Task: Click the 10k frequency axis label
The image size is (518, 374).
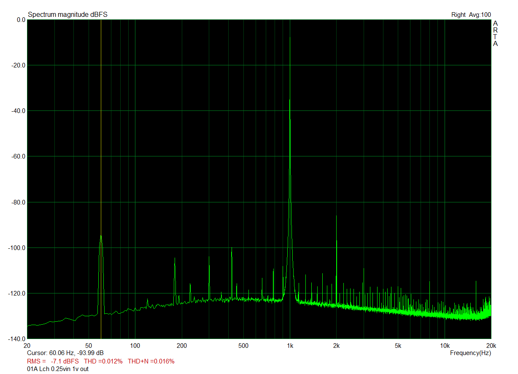Action: 445,346
